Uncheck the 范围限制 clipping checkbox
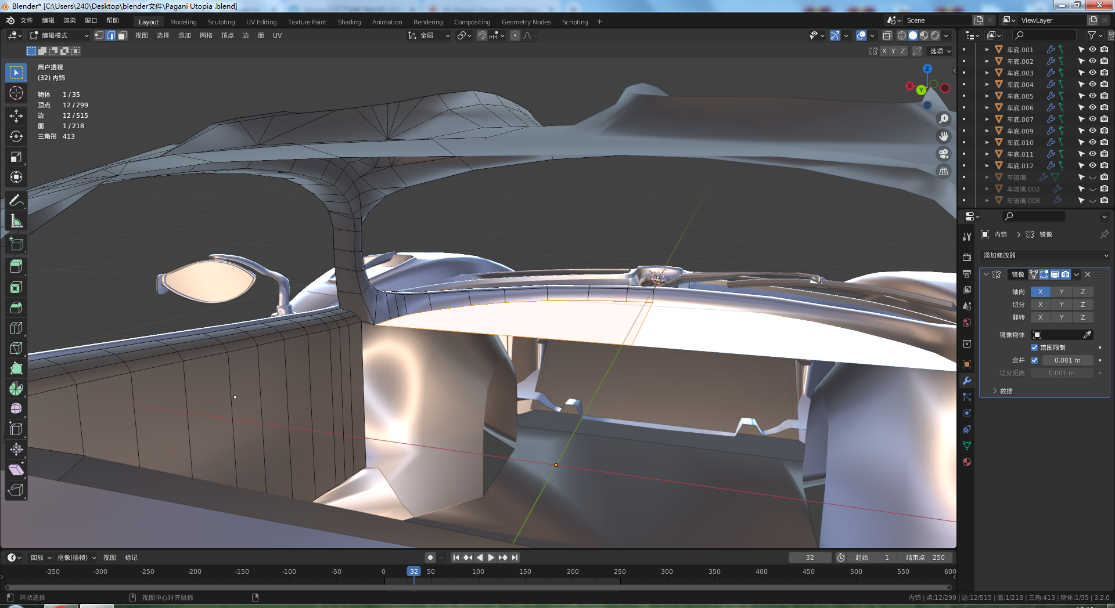The width and height of the screenshot is (1115, 608). tap(1034, 348)
